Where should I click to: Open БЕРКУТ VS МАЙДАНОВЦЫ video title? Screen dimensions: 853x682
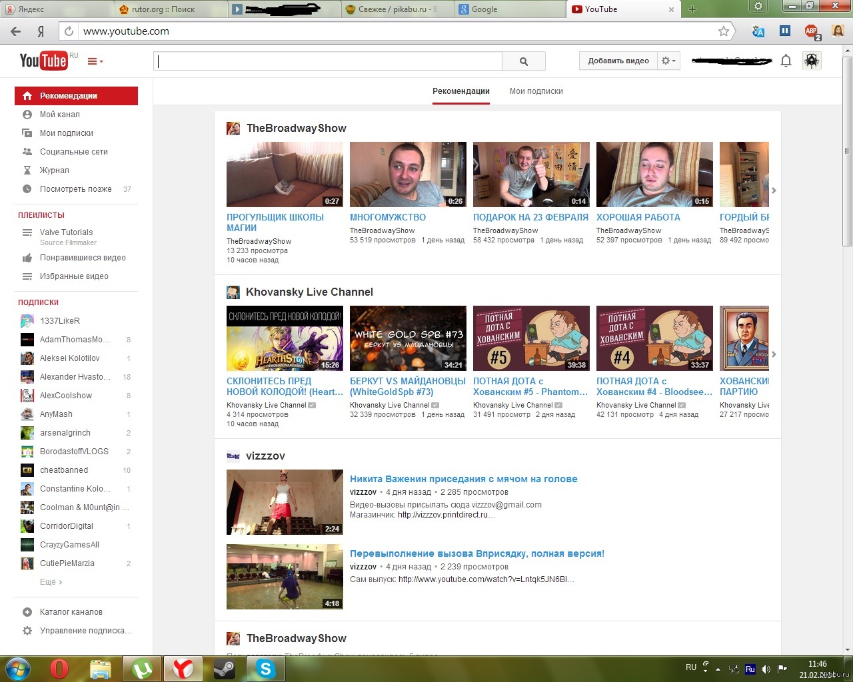point(408,386)
